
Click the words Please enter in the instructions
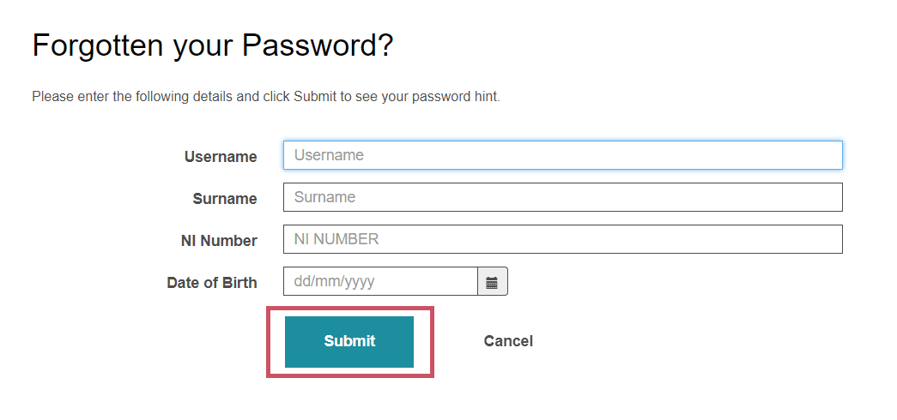[x=70, y=97]
